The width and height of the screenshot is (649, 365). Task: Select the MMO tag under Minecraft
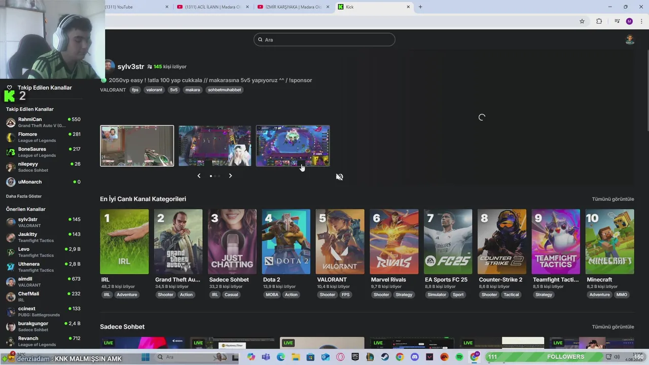[x=622, y=295]
